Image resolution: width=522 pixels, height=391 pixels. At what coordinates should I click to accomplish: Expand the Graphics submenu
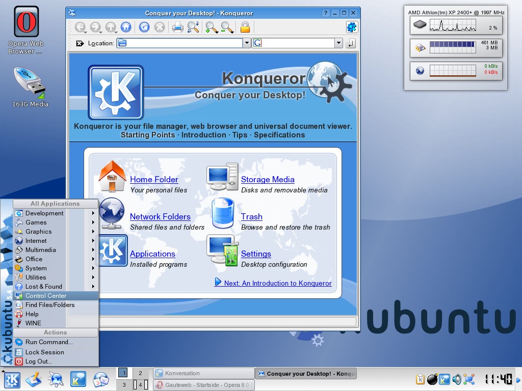pos(56,232)
